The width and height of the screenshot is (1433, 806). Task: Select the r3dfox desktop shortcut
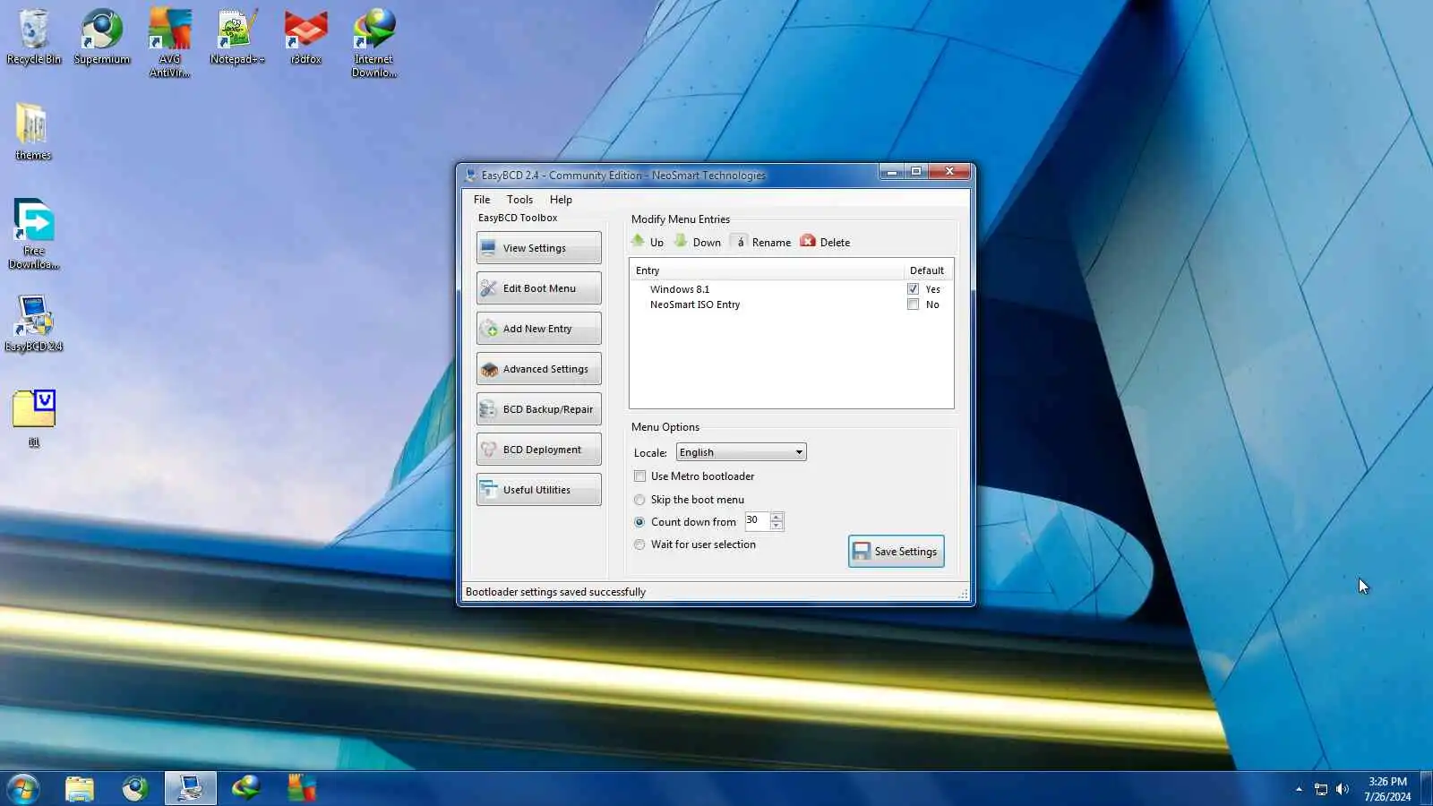pyautogui.click(x=305, y=37)
